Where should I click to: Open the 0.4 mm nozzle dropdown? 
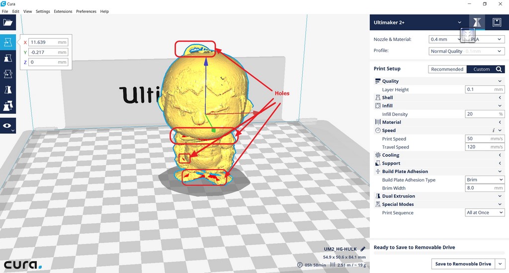pos(445,39)
